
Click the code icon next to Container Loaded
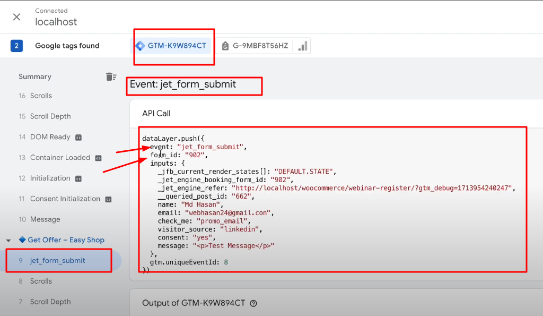pos(98,158)
